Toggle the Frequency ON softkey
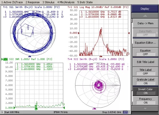 145,101
